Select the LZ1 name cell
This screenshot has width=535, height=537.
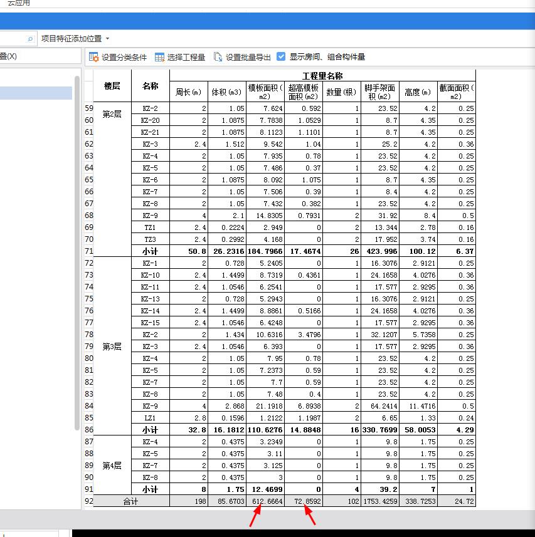(x=150, y=418)
